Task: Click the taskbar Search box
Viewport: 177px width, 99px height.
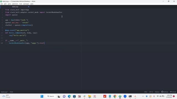Action: tap(51, 96)
